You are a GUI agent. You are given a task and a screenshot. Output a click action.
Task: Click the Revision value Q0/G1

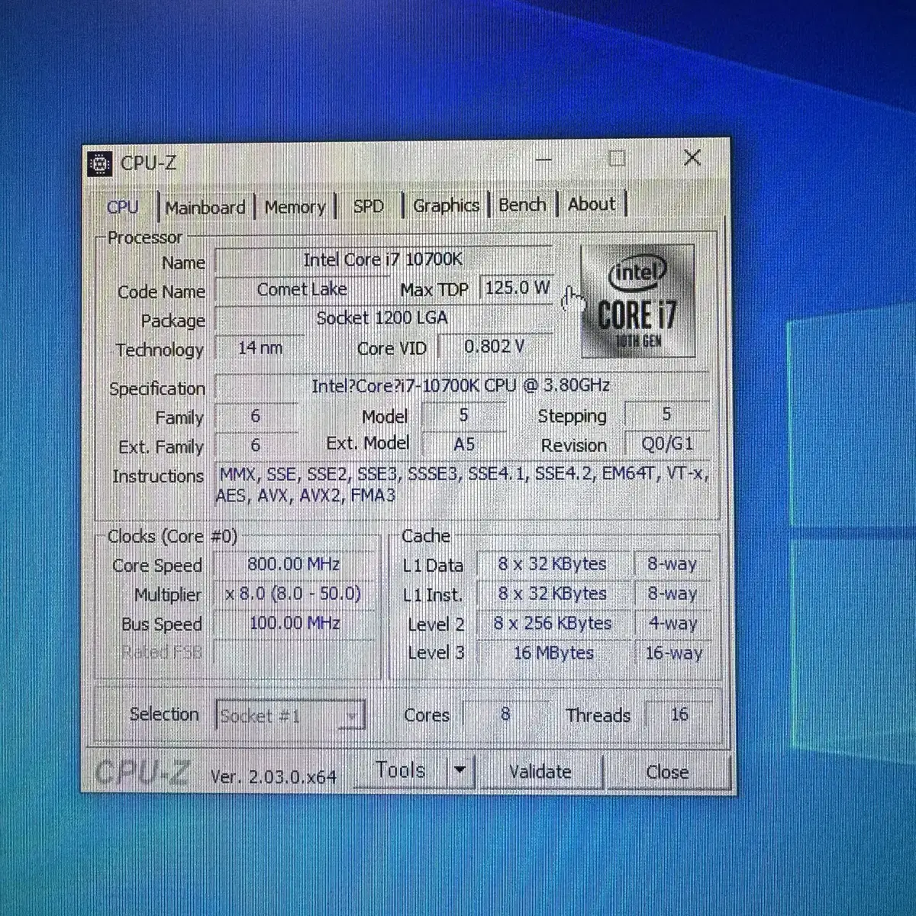(x=667, y=443)
